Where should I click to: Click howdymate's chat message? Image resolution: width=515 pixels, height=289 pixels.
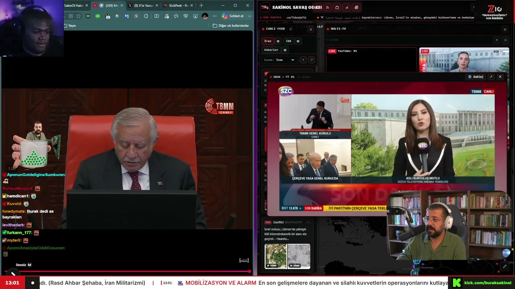[28, 214]
